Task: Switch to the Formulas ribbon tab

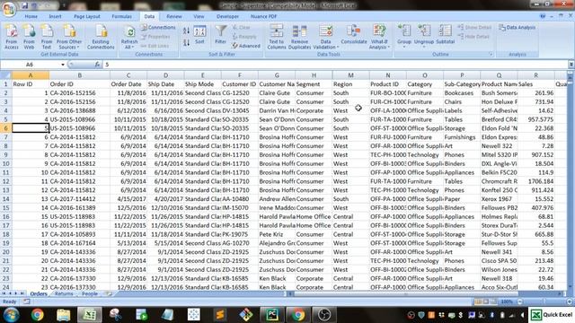Action: tap(122, 16)
